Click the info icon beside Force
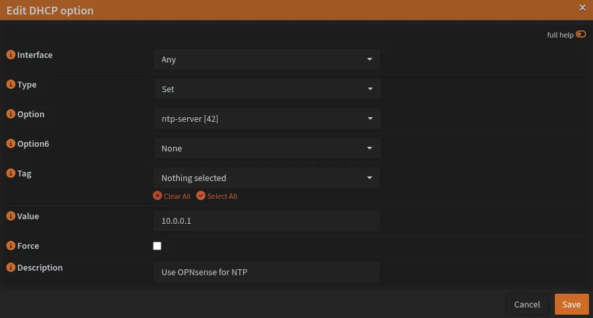Image resolution: width=593 pixels, height=318 pixels. [x=11, y=246]
